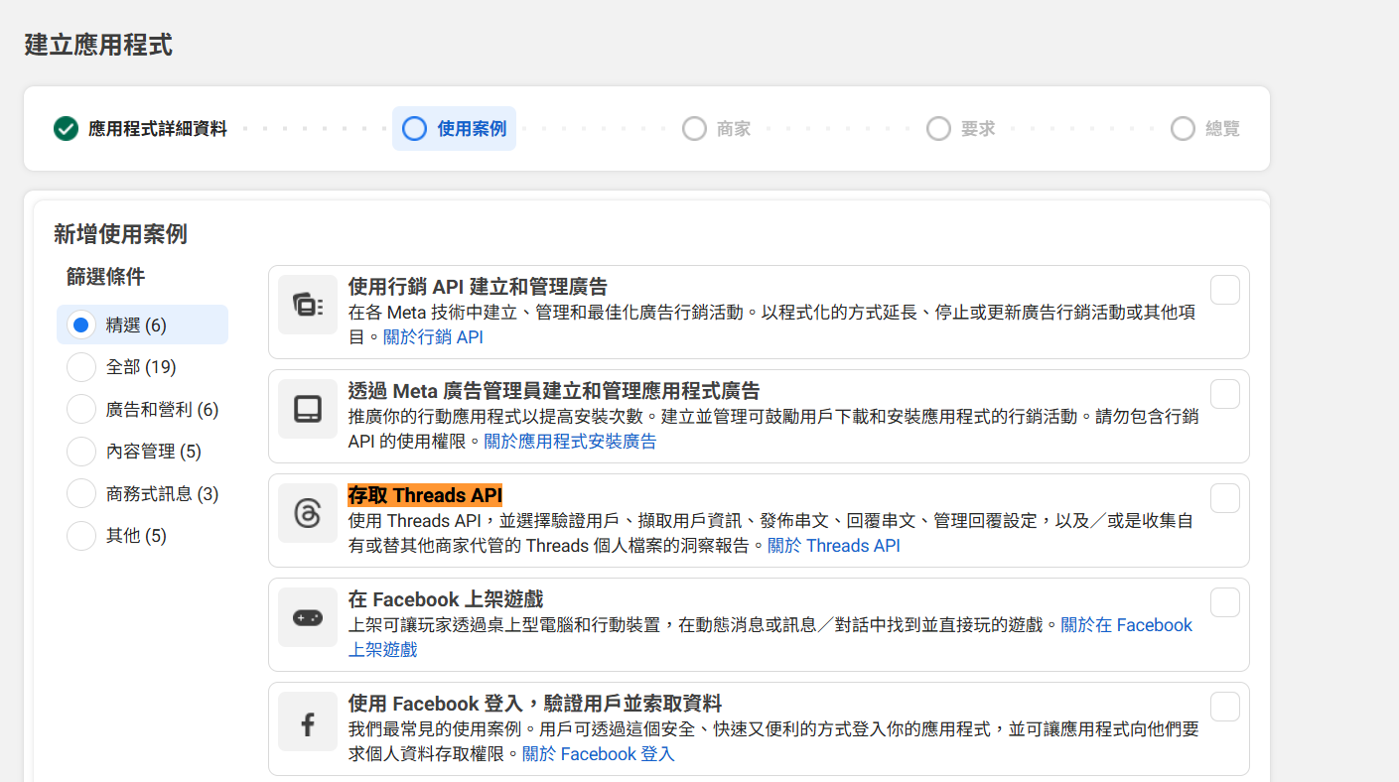
Task: Select the 全部 (19) filter
Action: [81, 367]
